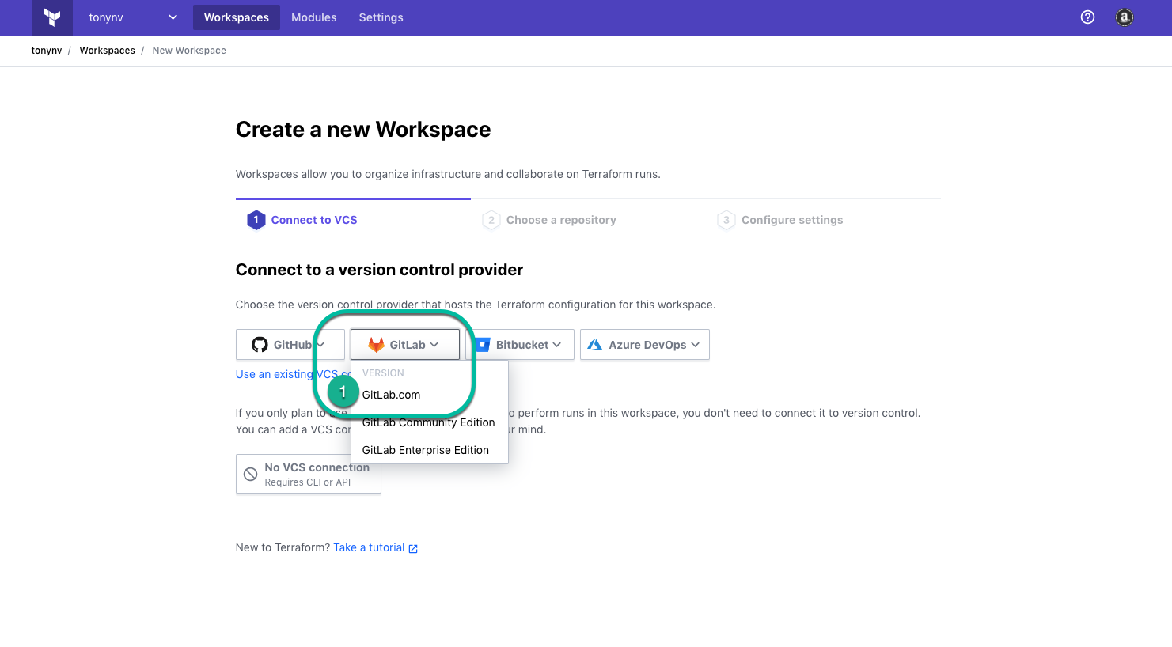Click the GitHub octocat icon
This screenshot has width=1172, height=647.
pyautogui.click(x=260, y=345)
